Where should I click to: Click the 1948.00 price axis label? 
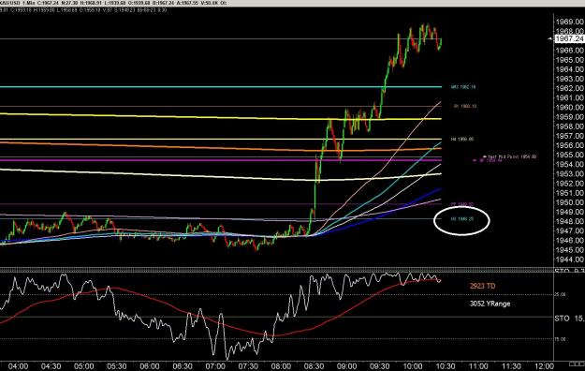point(570,221)
